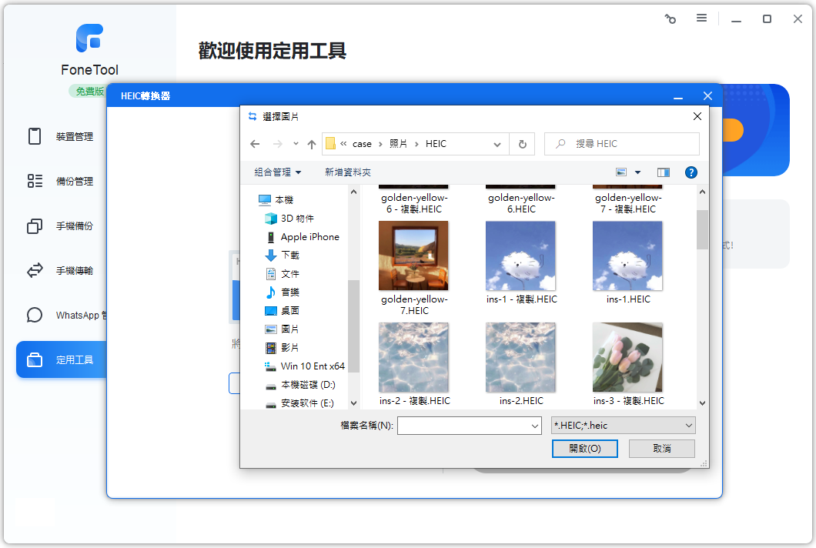Switch to 手機備份 sidebar item
816x548 pixels.
coord(74,226)
